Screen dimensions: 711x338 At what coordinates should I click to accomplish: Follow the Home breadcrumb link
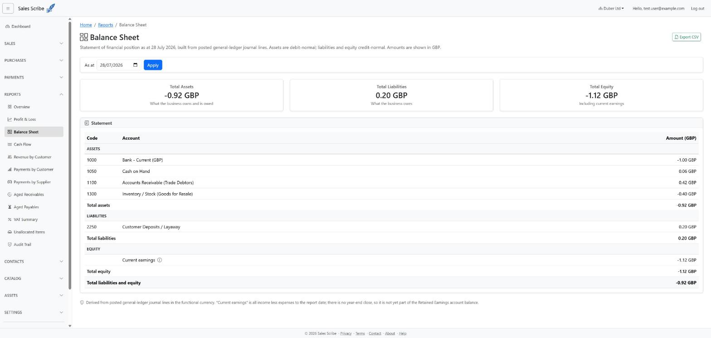86,25
